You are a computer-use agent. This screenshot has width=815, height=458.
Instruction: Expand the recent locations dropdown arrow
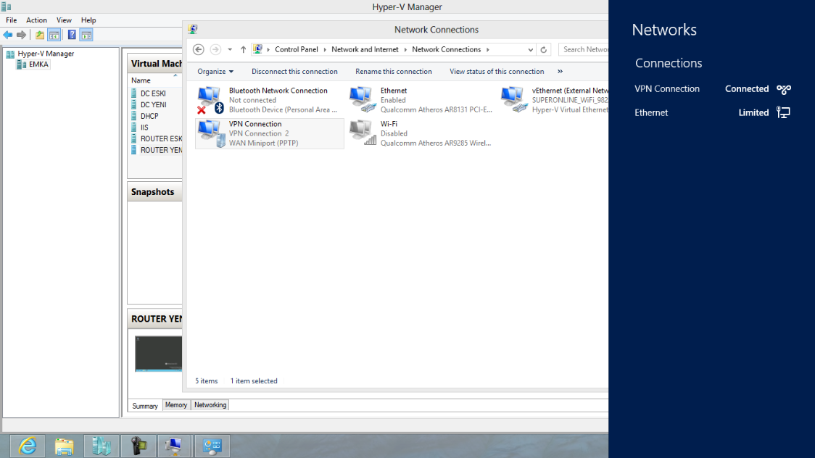[x=230, y=50]
